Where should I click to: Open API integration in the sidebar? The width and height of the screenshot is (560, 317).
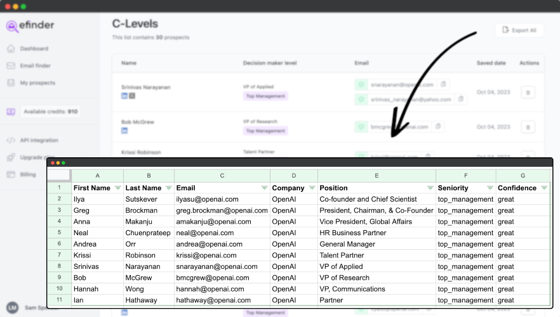tap(39, 140)
